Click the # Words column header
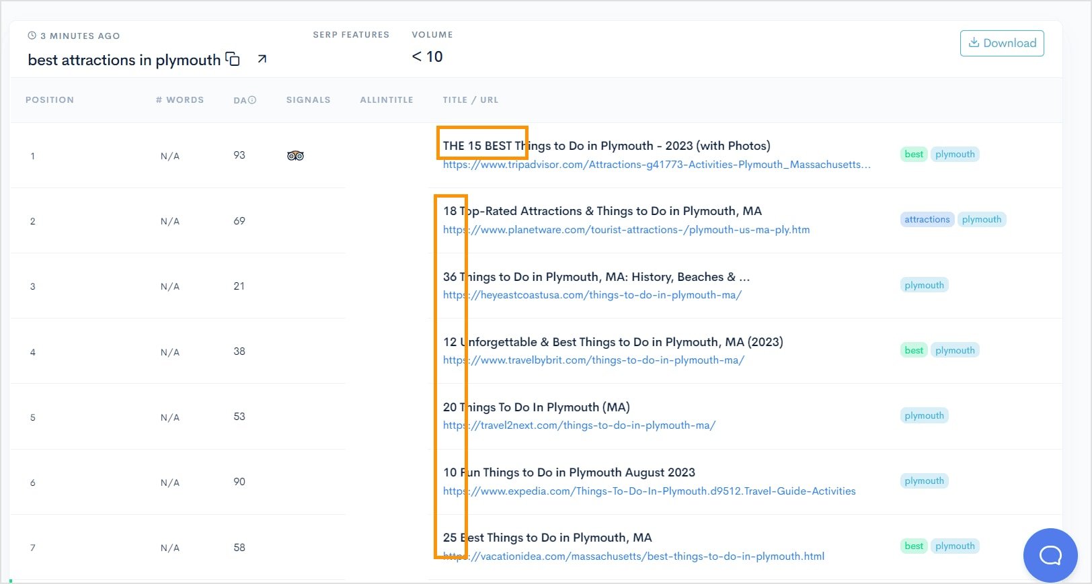This screenshot has height=584, width=1092. click(180, 100)
